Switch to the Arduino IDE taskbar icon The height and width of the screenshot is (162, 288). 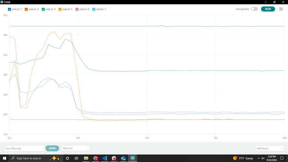tap(132, 158)
